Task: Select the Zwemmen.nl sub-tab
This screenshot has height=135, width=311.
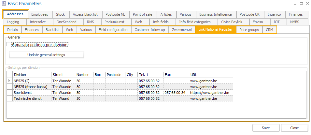Action: coord(182,30)
